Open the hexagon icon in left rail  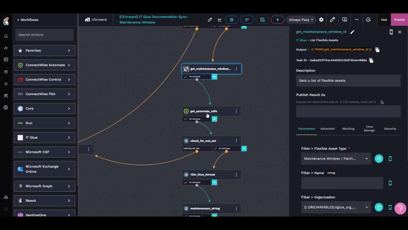[x=6, y=84]
